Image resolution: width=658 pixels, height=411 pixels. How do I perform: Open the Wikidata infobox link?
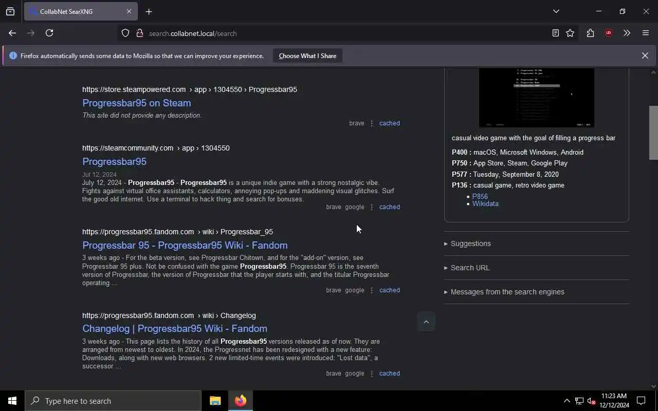point(485,203)
